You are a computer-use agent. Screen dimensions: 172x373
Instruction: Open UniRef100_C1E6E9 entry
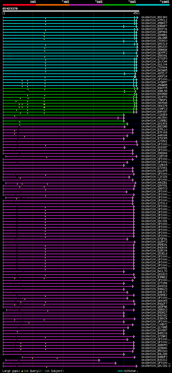tap(155, 115)
